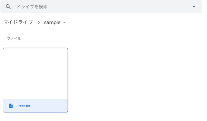Select the test.txt file card footer
Image resolution: width=207 pixels, height=121 pixels.
tap(35, 106)
